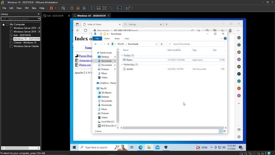275x155 pixels.
Task: Open the console view icon in VMware toolbar
Action: click(119, 8)
